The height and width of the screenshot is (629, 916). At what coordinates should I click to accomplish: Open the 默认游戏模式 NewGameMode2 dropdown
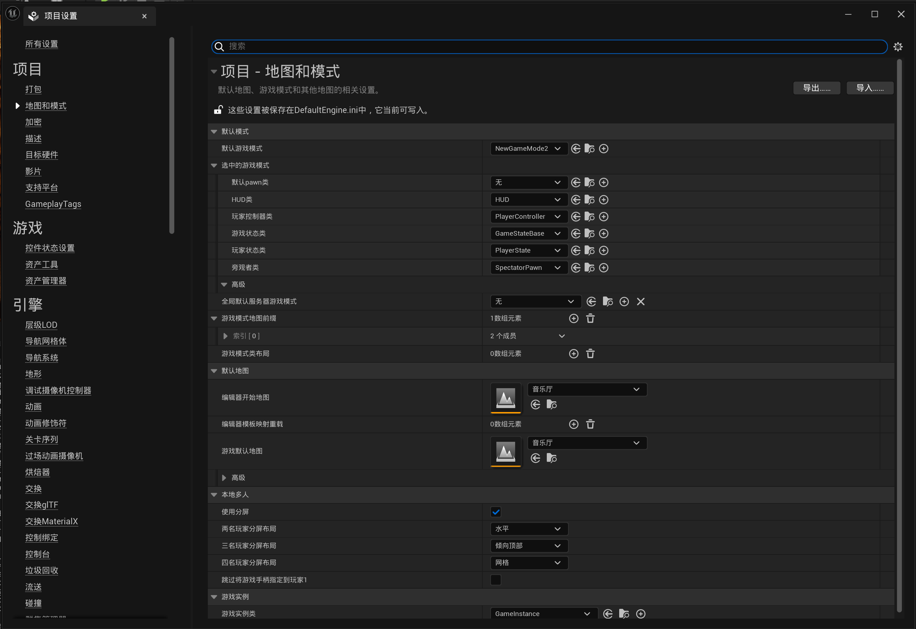pyautogui.click(x=529, y=149)
